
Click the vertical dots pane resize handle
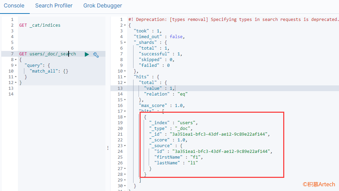(x=108, y=148)
